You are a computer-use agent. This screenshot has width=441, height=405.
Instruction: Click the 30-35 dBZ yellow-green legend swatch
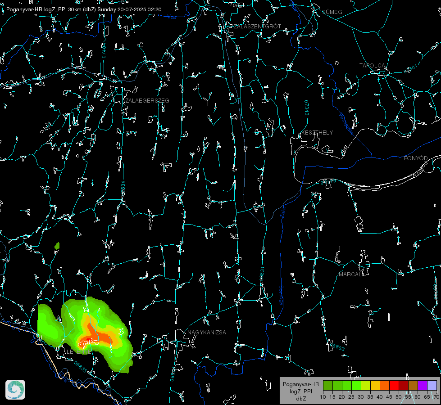click(366, 385)
